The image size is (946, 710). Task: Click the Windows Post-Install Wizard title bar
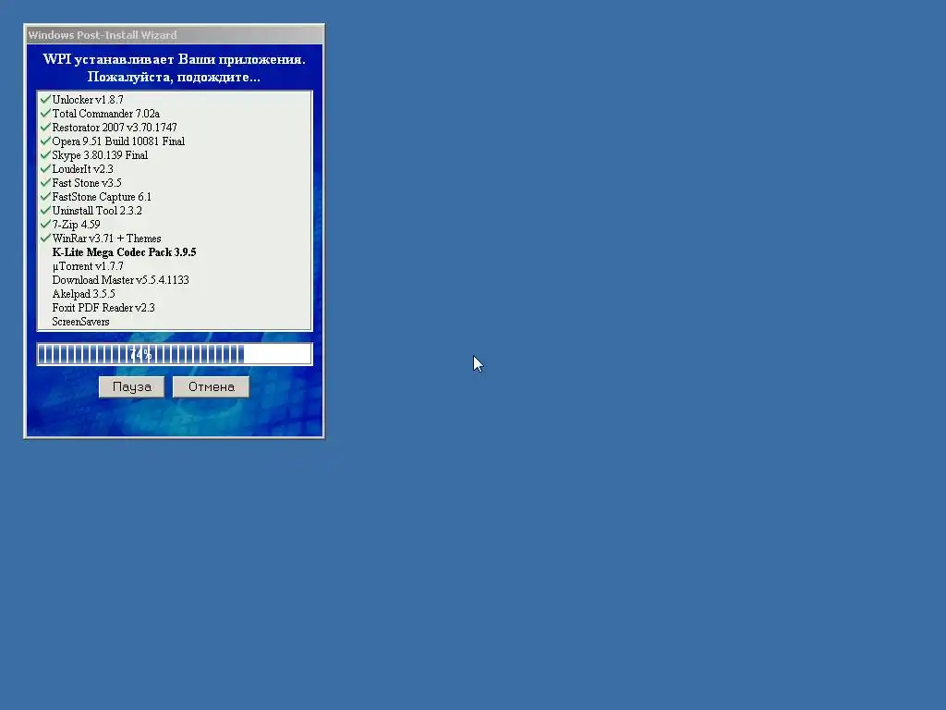click(174, 35)
